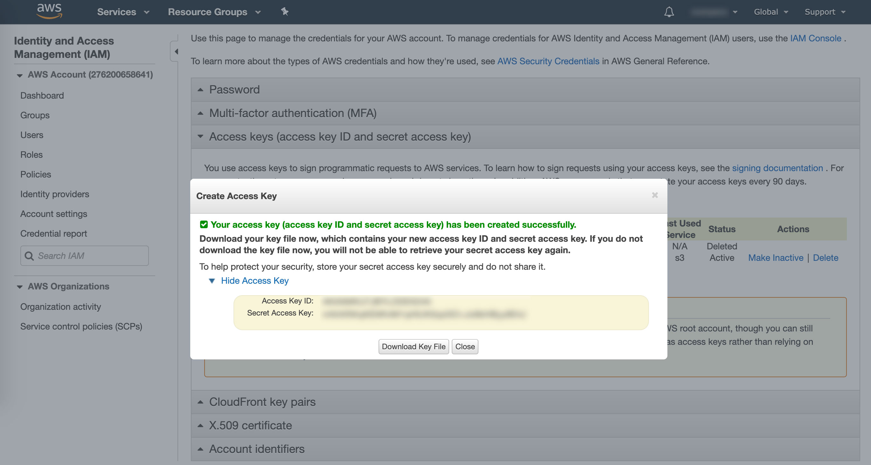Click the Close button in the dialog
The width and height of the screenshot is (871, 465).
(x=465, y=347)
